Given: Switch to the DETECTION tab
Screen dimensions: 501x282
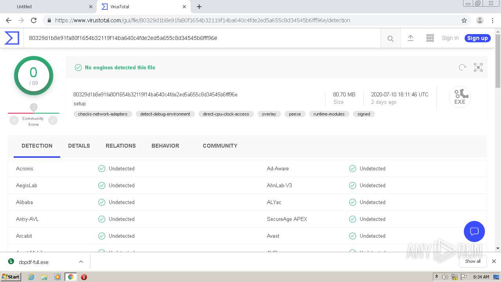Looking at the screenshot, I should (37, 146).
